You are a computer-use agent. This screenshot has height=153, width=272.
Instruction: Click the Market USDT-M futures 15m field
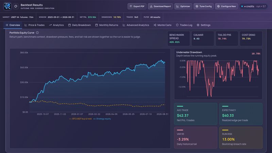tap(18, 17)
